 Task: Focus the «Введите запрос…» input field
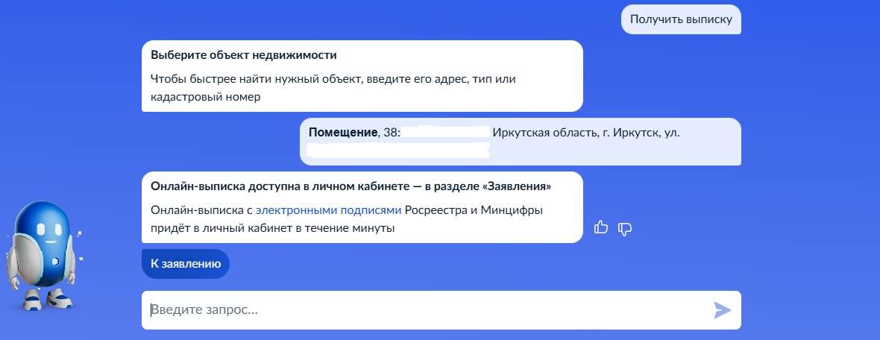click(x=425, y=310)
